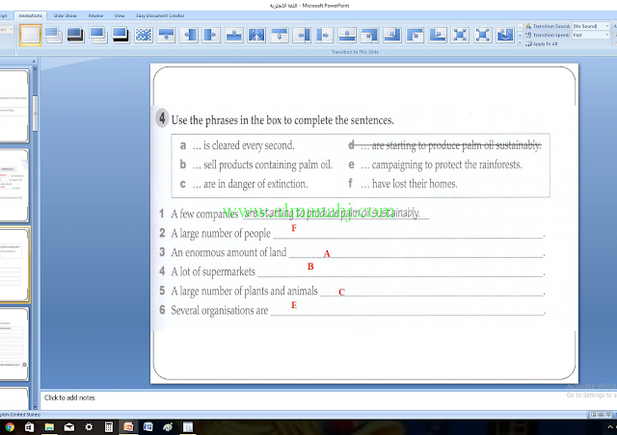This screenshot has height=435, width=617.
Task: Select the slide thumbnail below the current one
Action: point(13,345)
